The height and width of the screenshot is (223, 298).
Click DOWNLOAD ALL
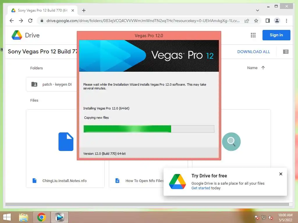[253, 52]
